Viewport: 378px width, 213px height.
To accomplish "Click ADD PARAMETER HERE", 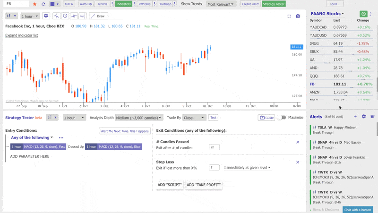I will tap(30, 156).
